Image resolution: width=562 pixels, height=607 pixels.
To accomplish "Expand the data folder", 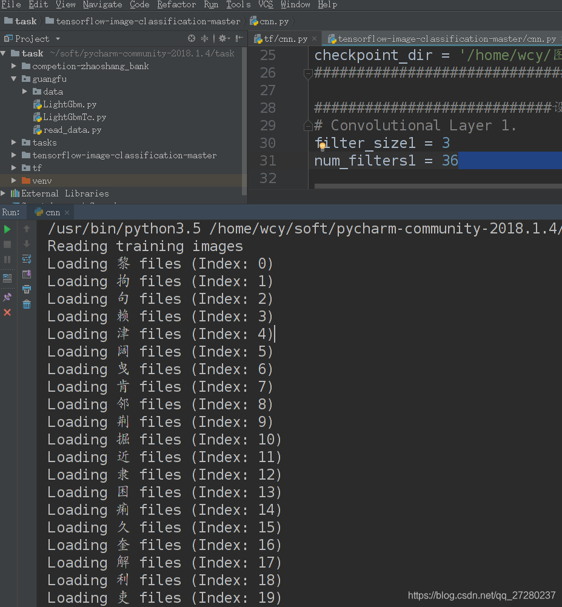I will [x=25, y=92].
